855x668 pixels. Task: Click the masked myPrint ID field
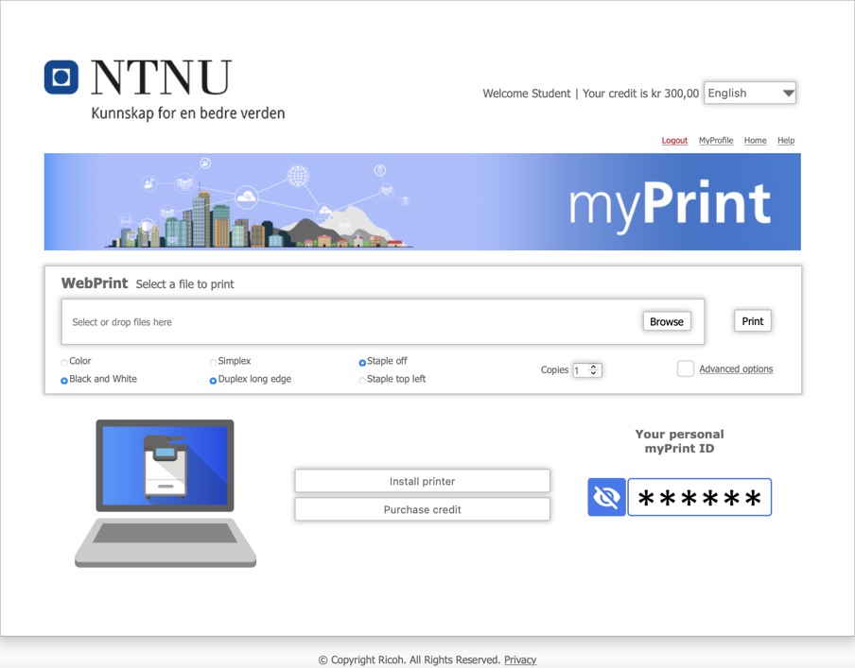[x=700, y=497]
